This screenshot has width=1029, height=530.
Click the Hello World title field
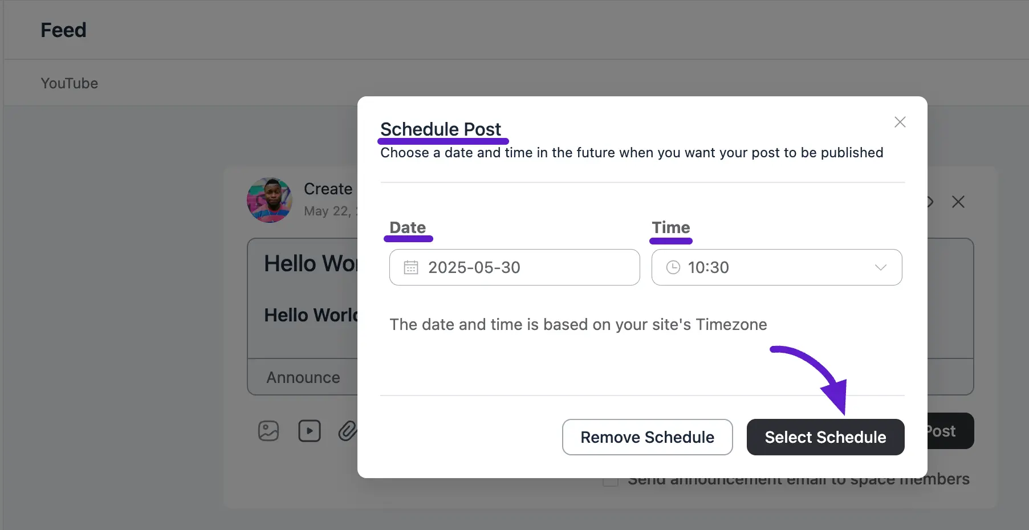point(311,264)
